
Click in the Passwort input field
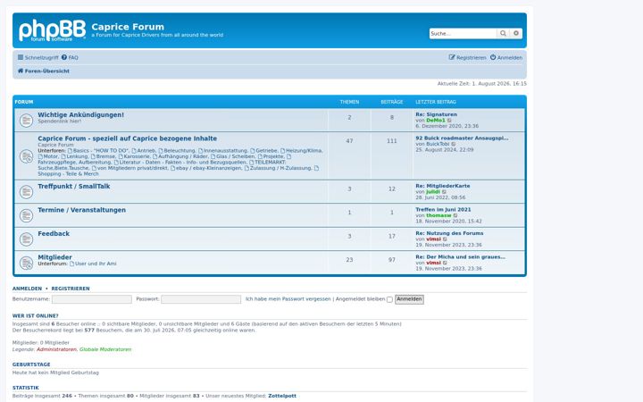point(201,299)
